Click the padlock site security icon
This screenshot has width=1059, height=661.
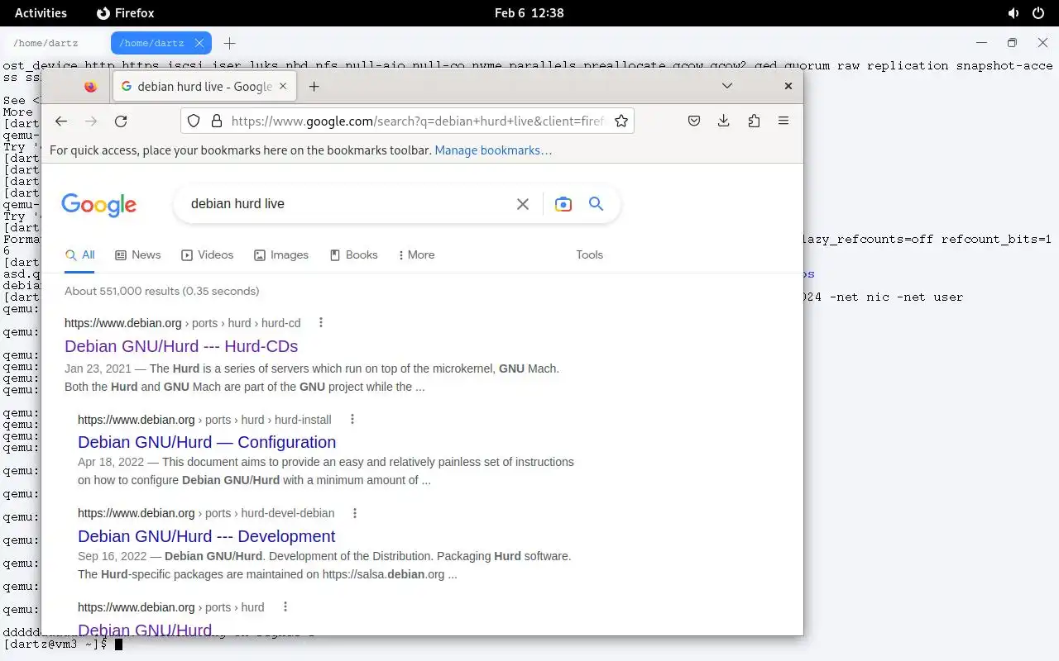217,121
